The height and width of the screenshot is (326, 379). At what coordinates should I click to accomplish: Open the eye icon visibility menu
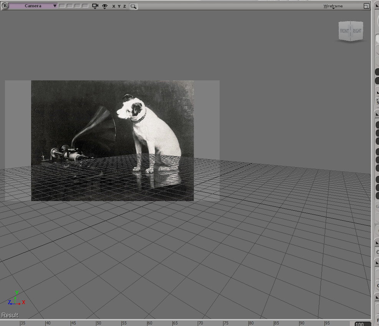(x=105, y=6)
